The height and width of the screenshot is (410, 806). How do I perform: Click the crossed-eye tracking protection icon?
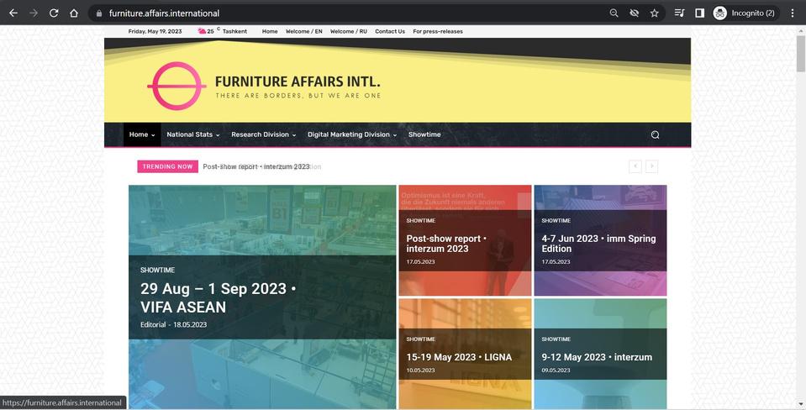[634, 13]
